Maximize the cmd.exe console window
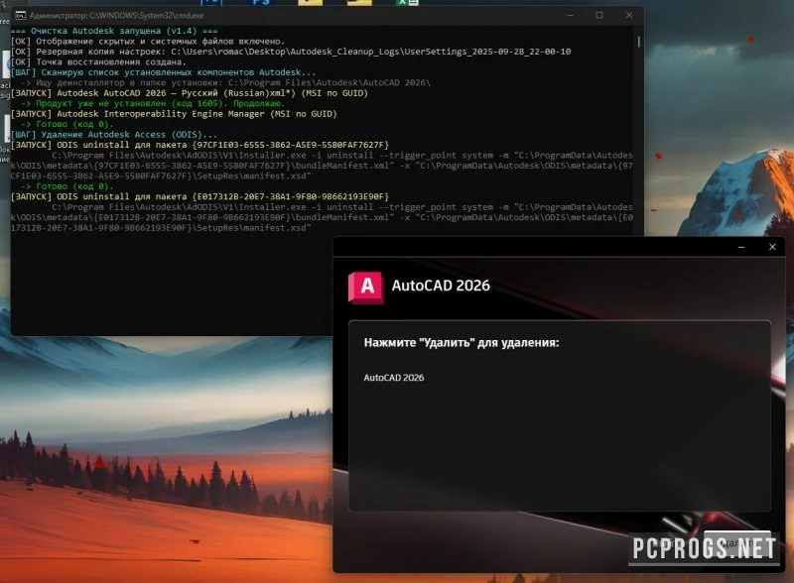 (x=599, y=15)
